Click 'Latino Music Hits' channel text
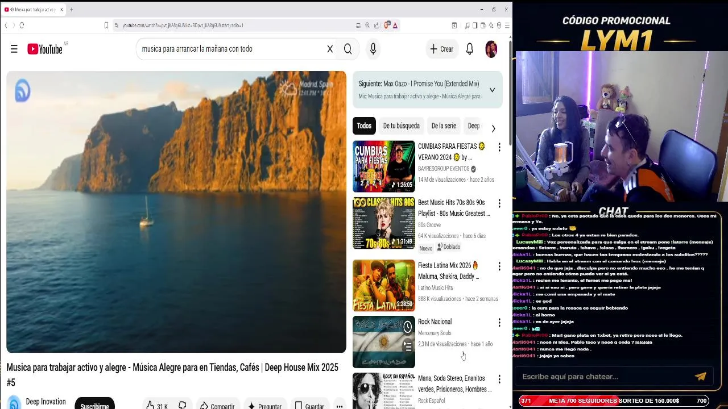728x409 pixels. point(436,288)
